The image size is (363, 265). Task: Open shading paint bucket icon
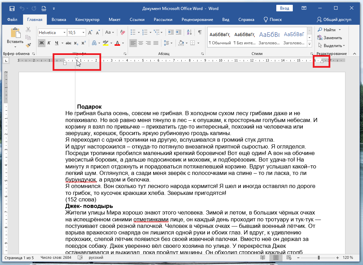181,43
